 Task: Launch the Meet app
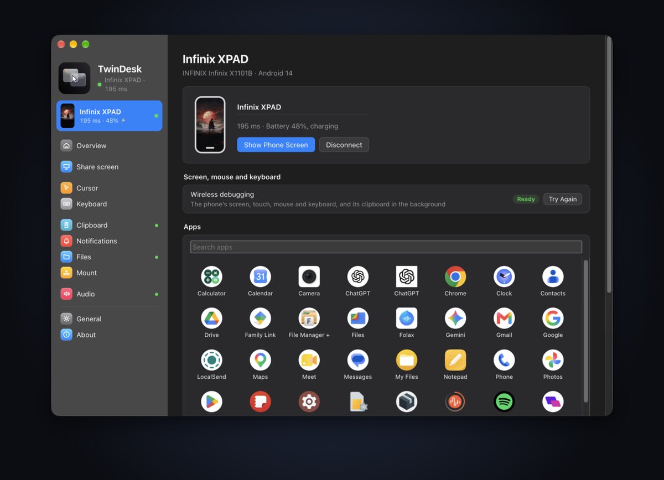pyautogui.click(x=309, y=360)
